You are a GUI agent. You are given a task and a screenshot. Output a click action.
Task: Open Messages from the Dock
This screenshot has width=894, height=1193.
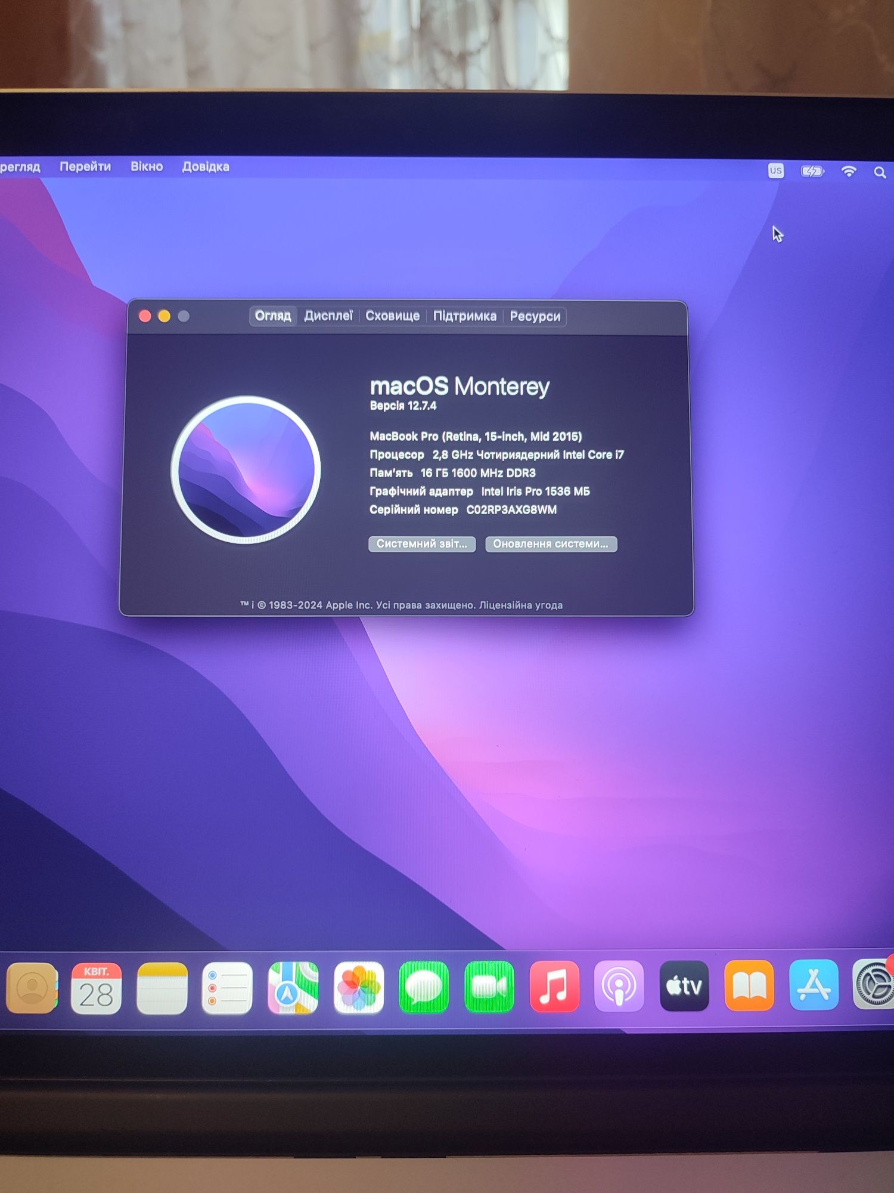pyautogui.click(x=424, y=987)
